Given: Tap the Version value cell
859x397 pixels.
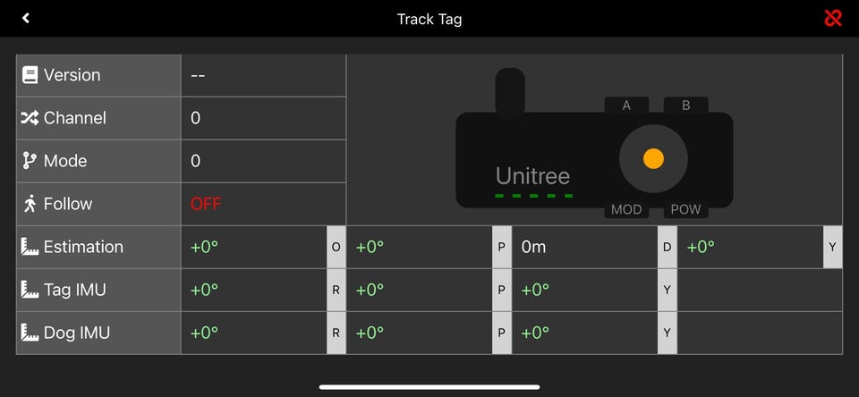Looking at the screenshot, I should (x=263, y=75).
